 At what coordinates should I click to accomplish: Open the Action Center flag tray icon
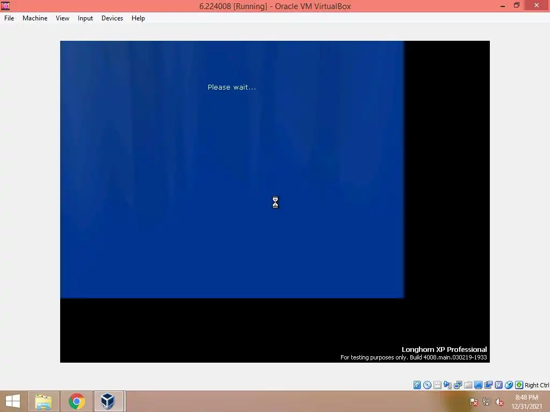474,402
